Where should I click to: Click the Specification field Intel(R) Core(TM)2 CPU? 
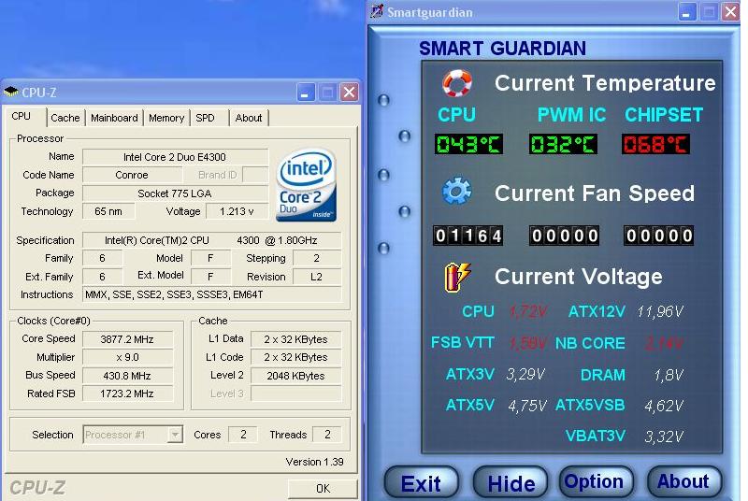[x=212, y=240]
